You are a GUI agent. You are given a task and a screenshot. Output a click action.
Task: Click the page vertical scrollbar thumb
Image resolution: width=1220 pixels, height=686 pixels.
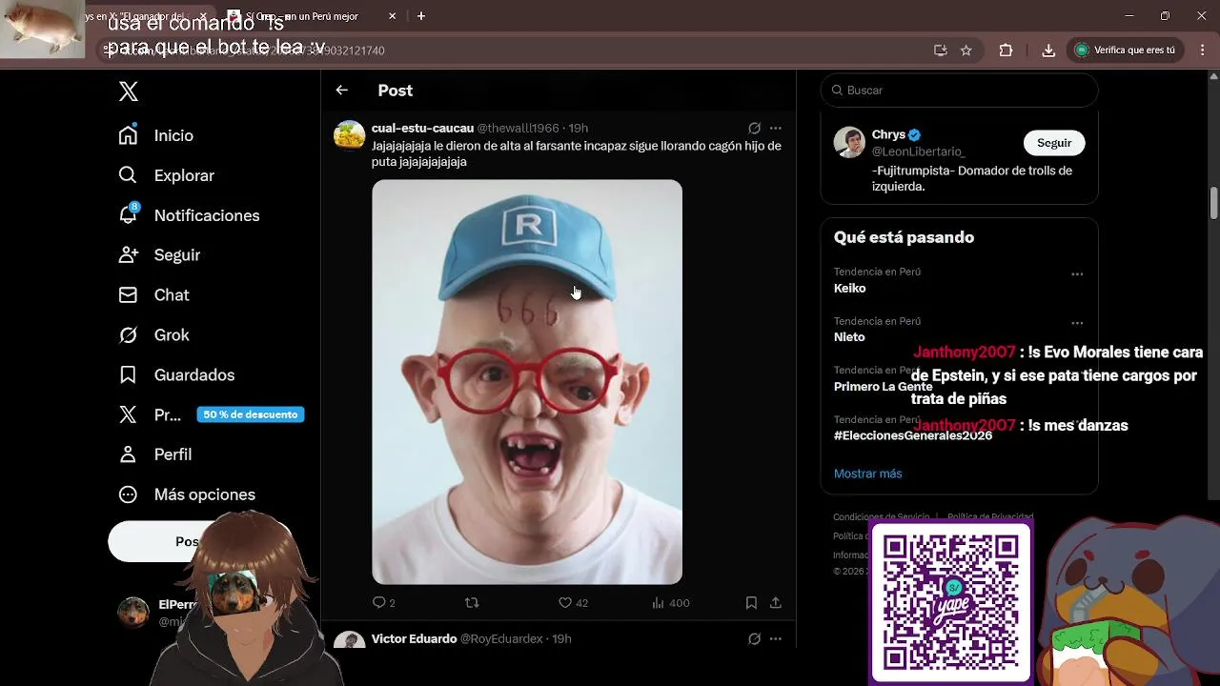[x=1214, y=202]
